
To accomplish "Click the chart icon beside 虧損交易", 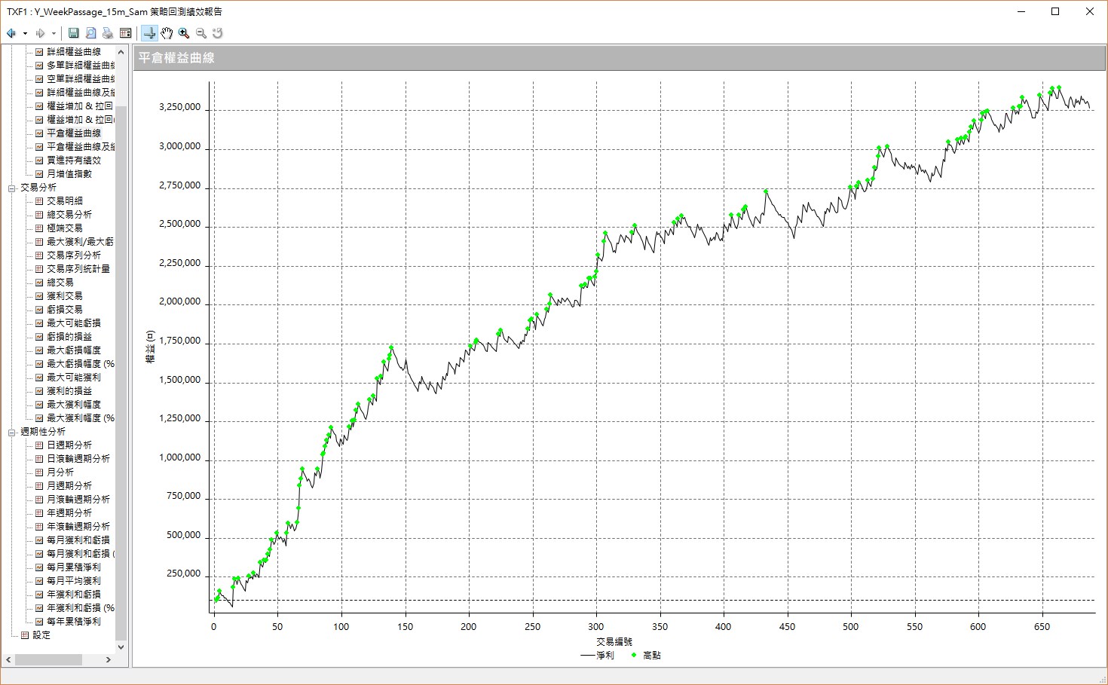I will point(40,310).
